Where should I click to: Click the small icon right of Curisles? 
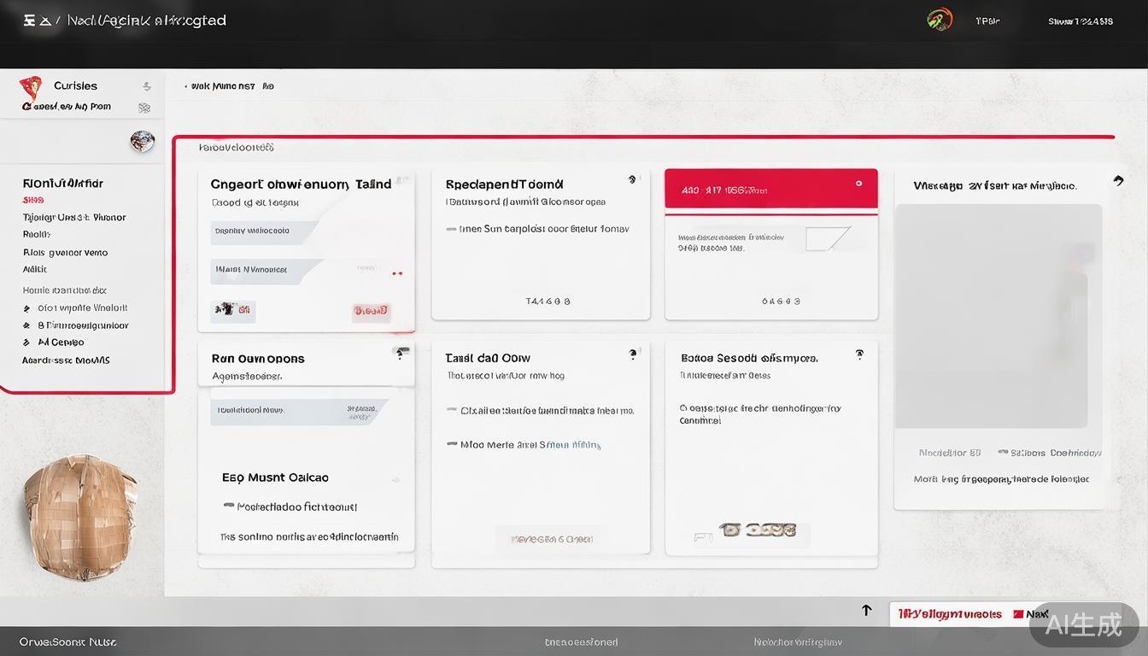[147, 86]
